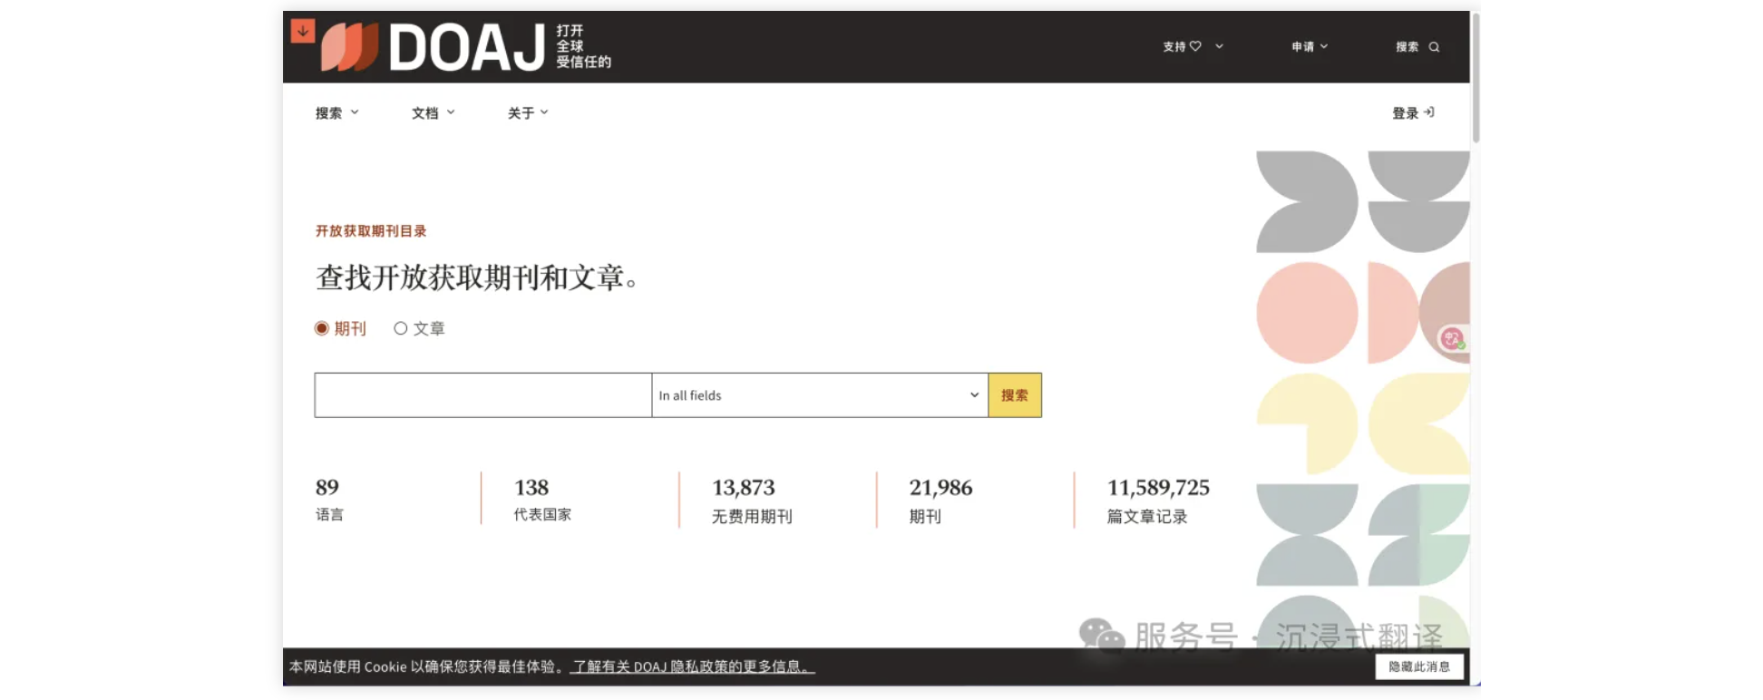
Task: Click the heart icon beside 支持
Action: tap(1195, 46)
